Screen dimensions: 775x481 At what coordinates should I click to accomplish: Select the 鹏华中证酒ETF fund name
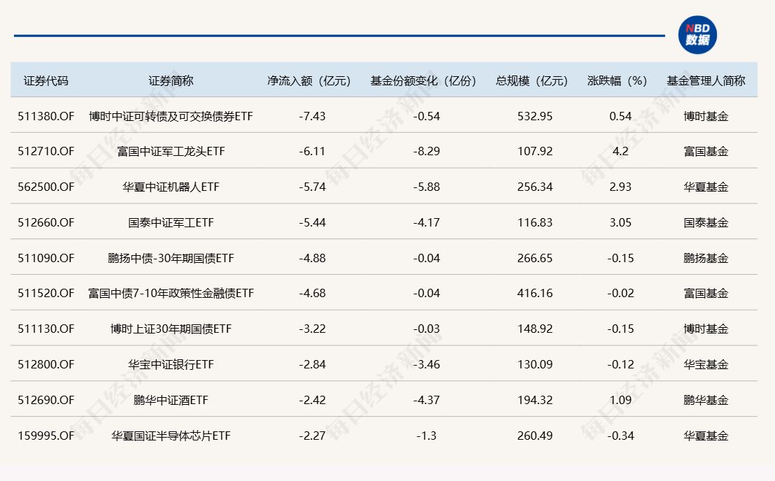click(x=171, y=401)
